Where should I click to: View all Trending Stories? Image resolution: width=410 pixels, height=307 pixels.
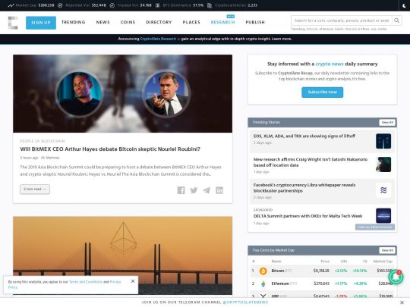point(387,122)
